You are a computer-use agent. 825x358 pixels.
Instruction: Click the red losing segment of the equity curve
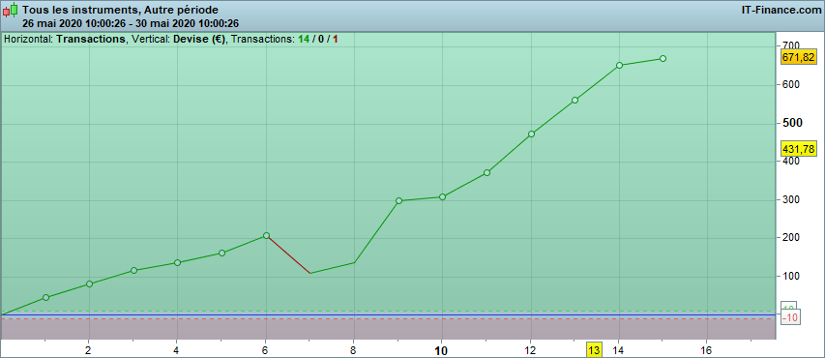pyautogui.click(x=288, y=254)
